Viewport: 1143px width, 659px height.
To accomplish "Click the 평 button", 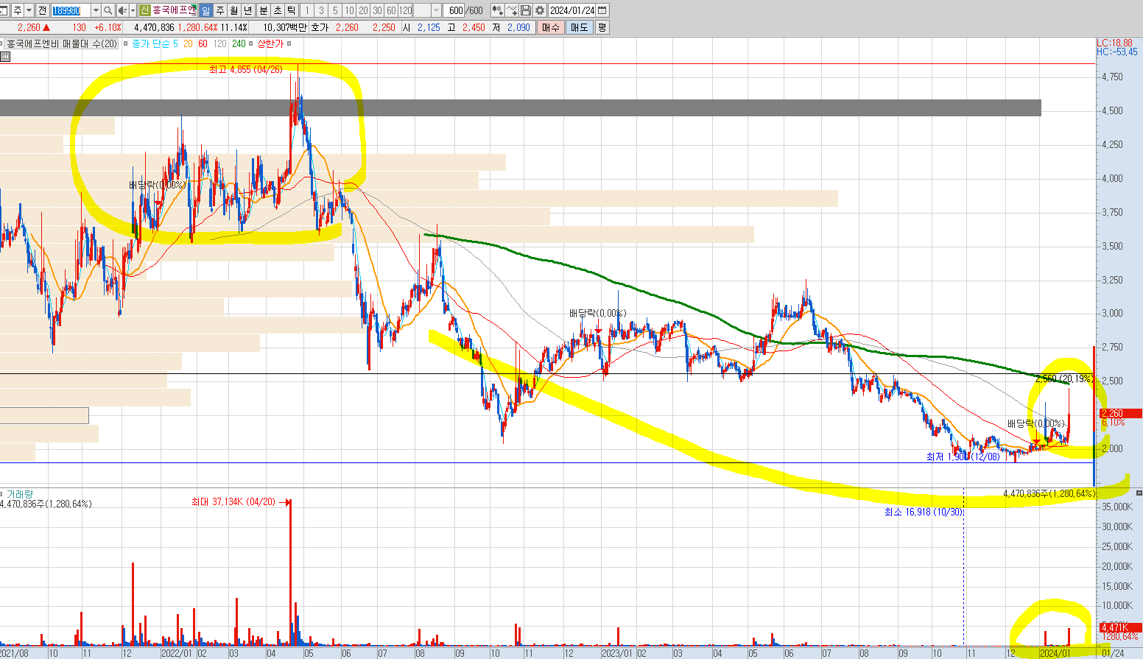I will (602, 27).
